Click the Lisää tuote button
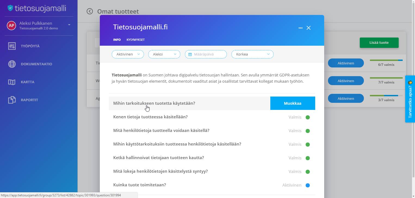This screenshot has width=415, height=198. [379, 43]
